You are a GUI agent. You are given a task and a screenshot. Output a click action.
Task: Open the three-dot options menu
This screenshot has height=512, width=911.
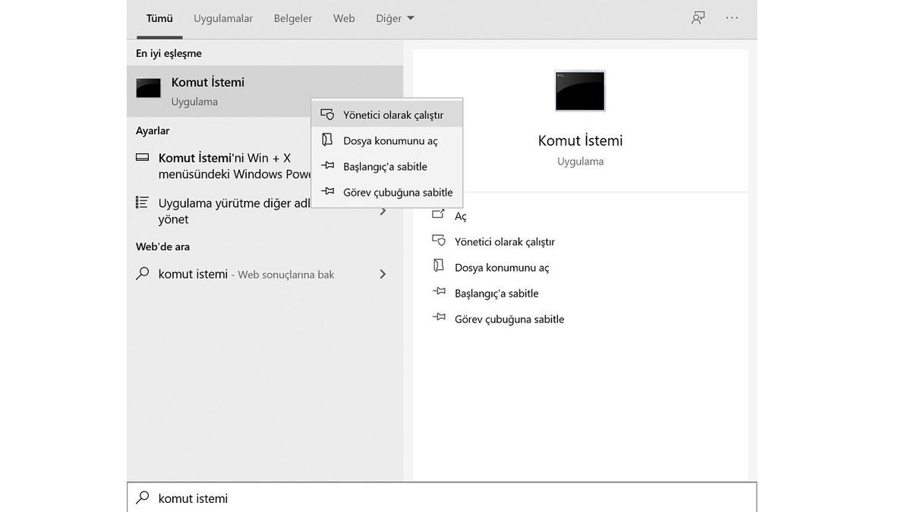click(x=732, y=17)
